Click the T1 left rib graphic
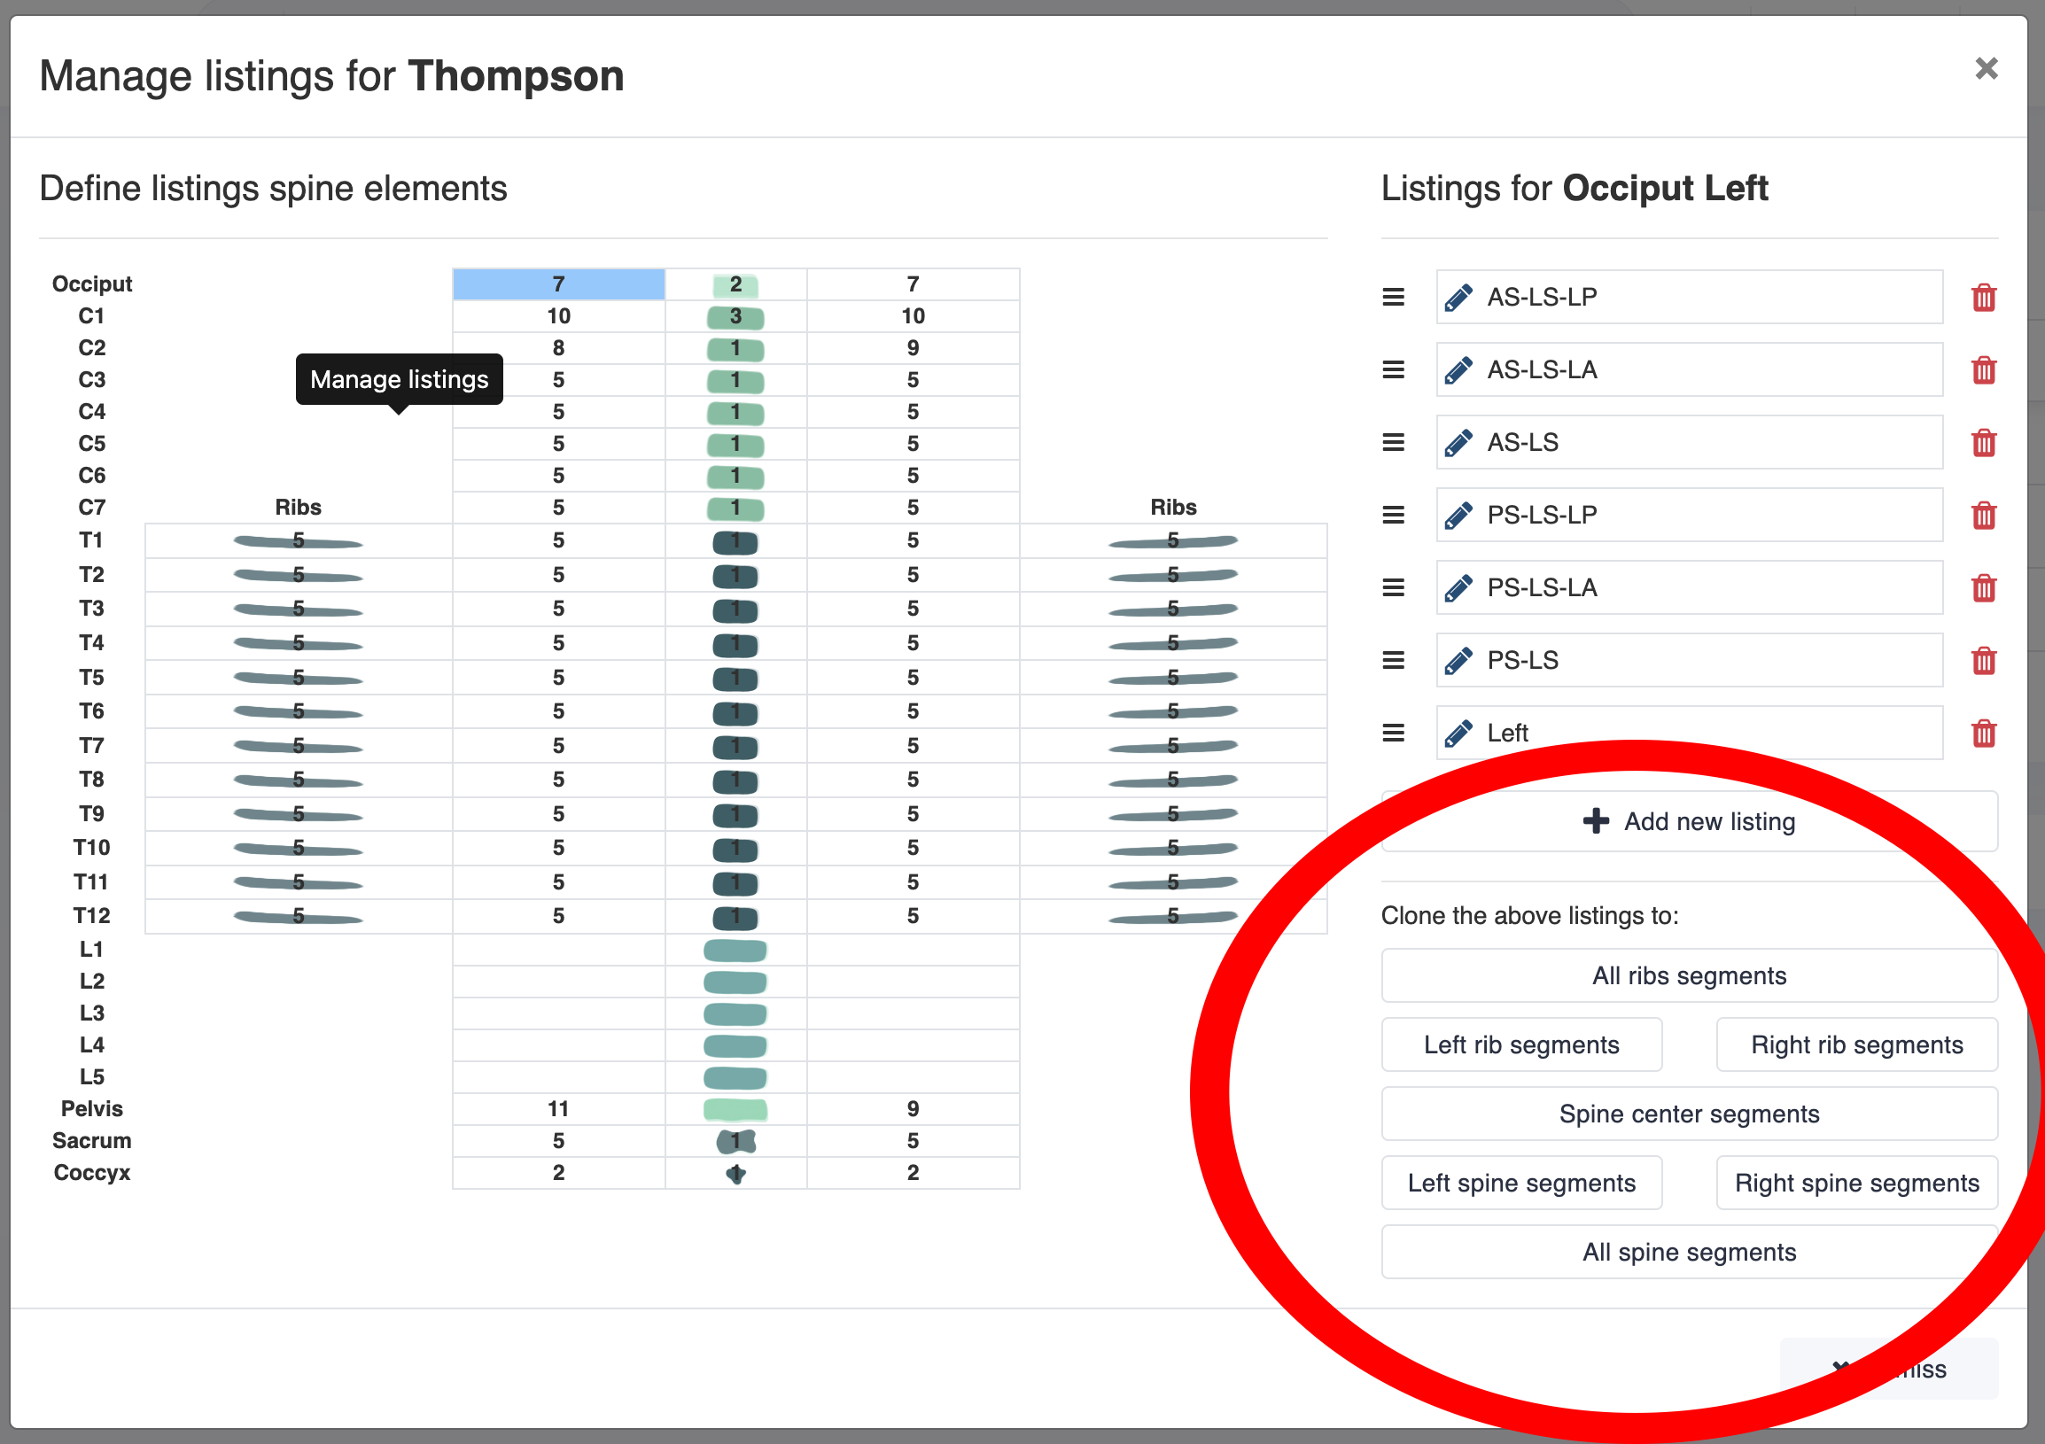Screen dimensions: 2045x1444 point(298,541)
